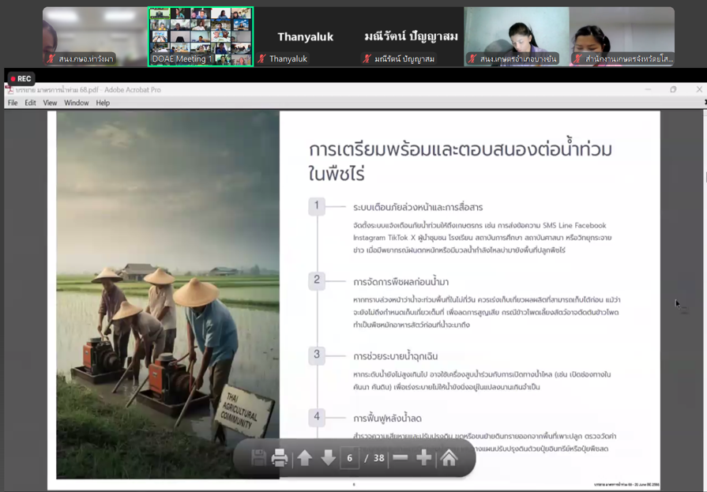This screenshot has width=707, height=492.
Task: Click the red REC recording indicator
Action: pos(21,79)
